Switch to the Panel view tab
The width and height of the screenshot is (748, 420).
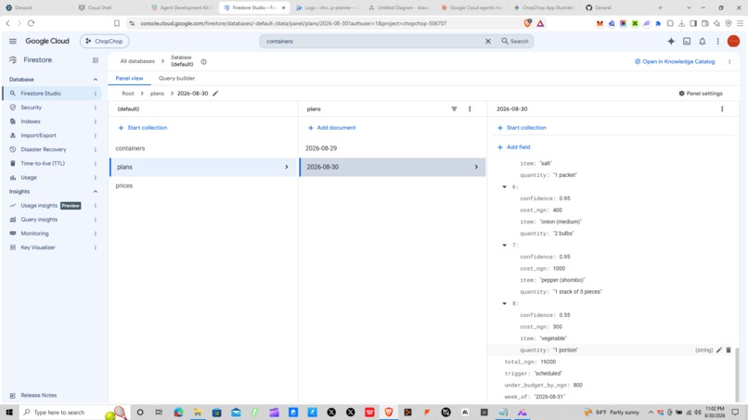click(x=129, y=78)
